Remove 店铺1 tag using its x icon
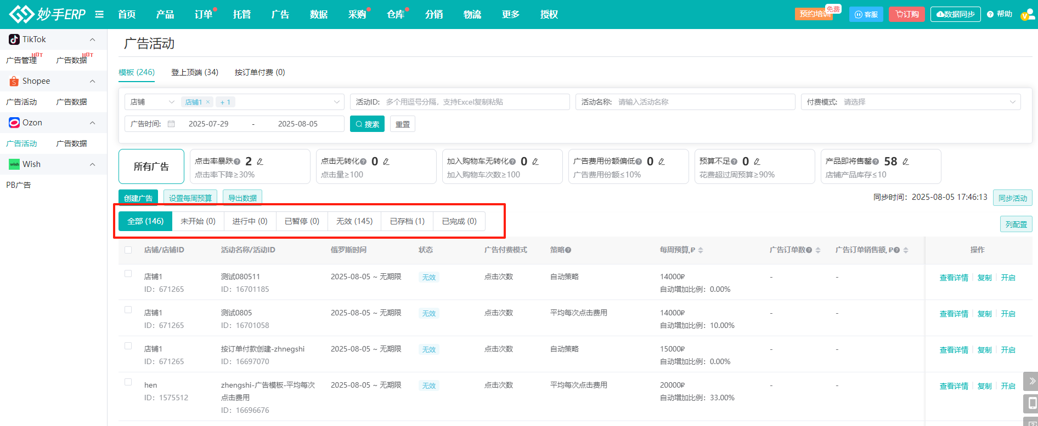The image size is (1038, 426). coord(208,102)
